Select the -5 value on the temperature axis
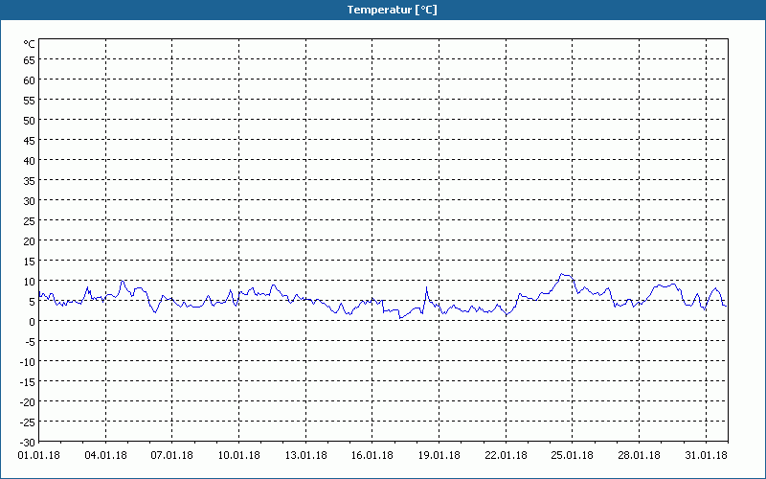The image size is (766, 479). (x=30, y=342)
